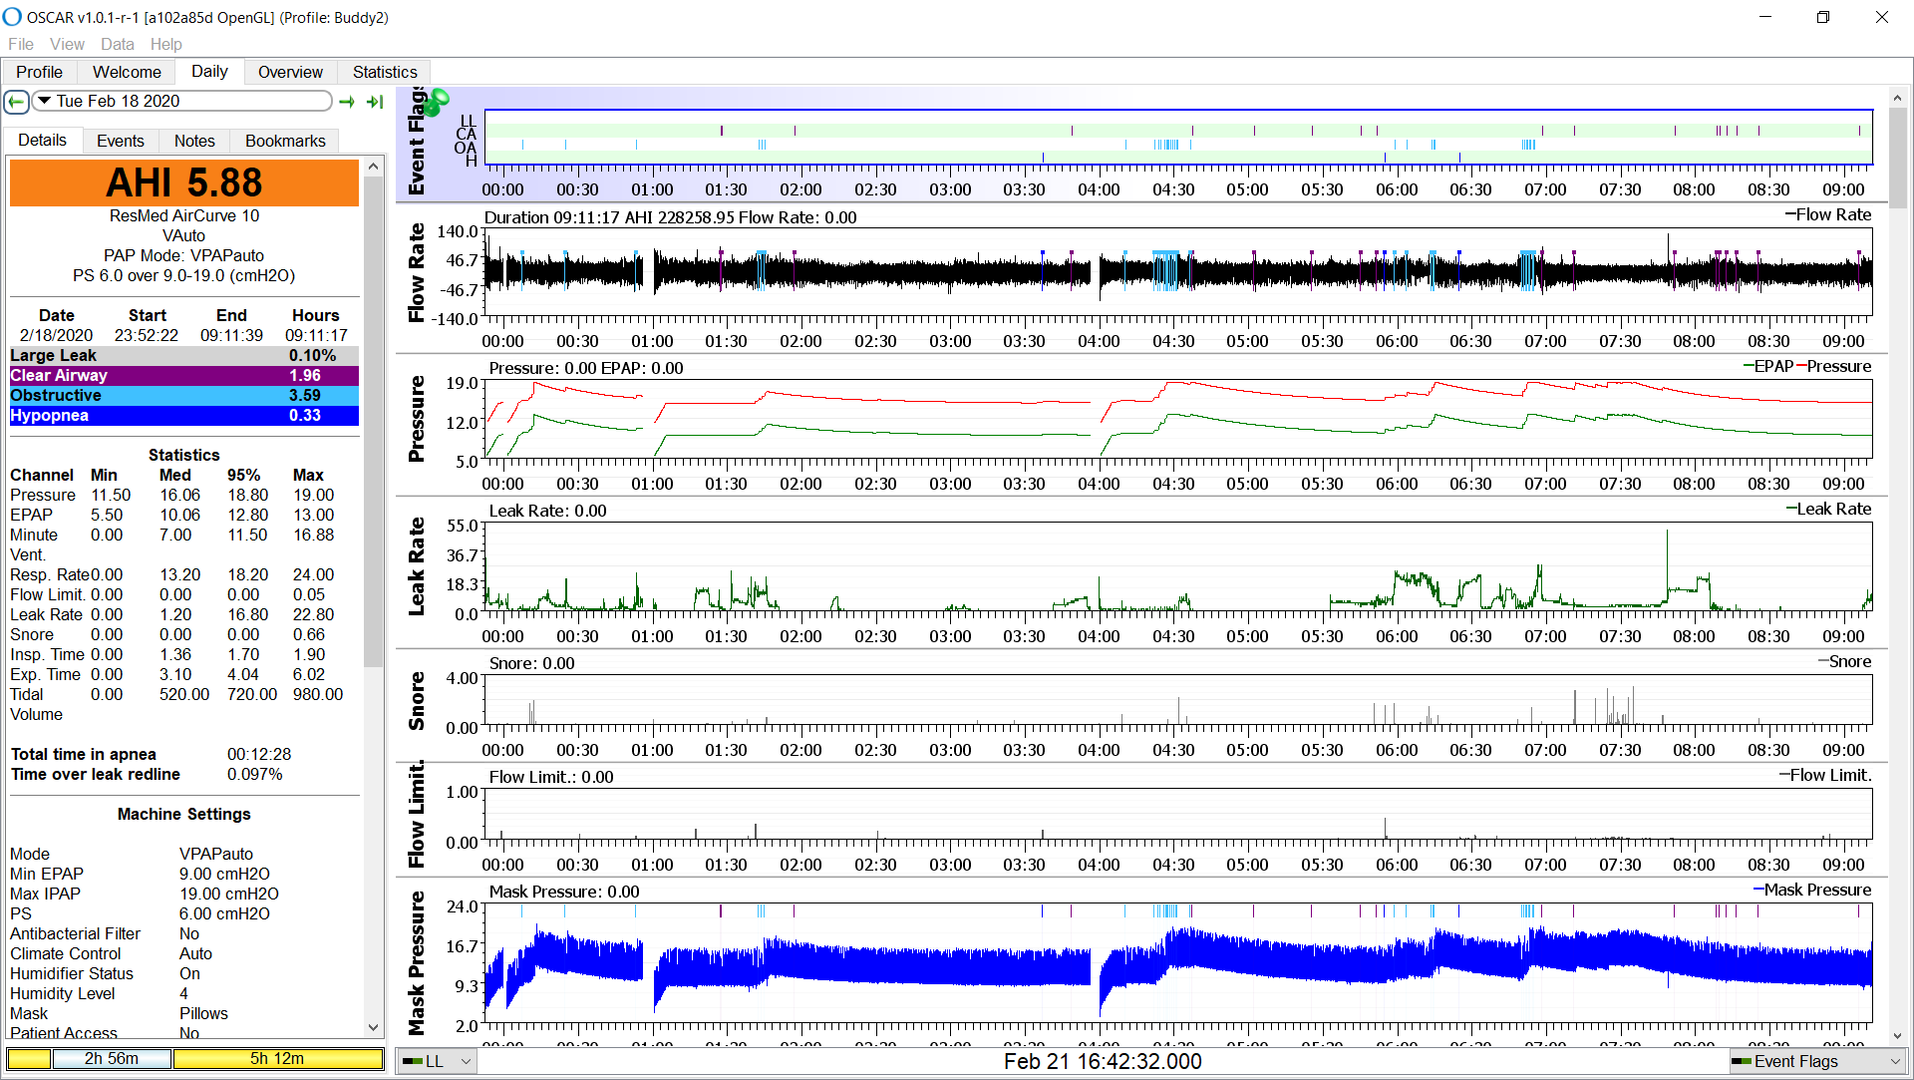The width and height of the screenshot is (1914, 1080).
Task: Switch to the Profile tab
Action: 39,72
